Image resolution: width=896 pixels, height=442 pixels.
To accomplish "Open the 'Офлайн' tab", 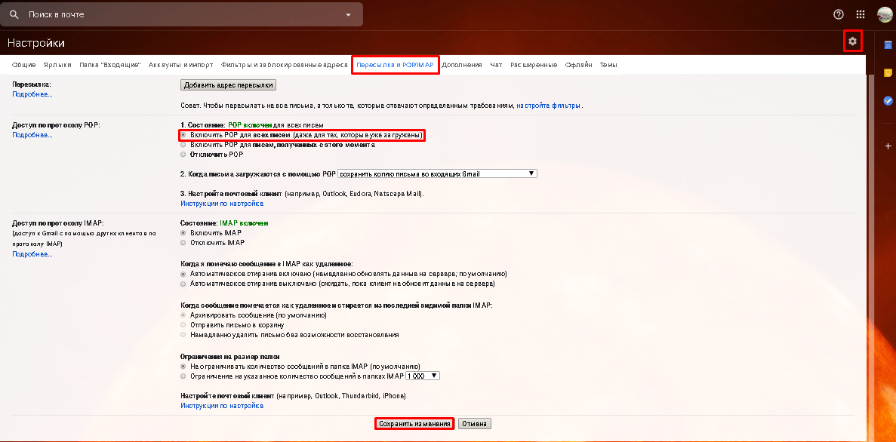I will click(x=578, y=65).
